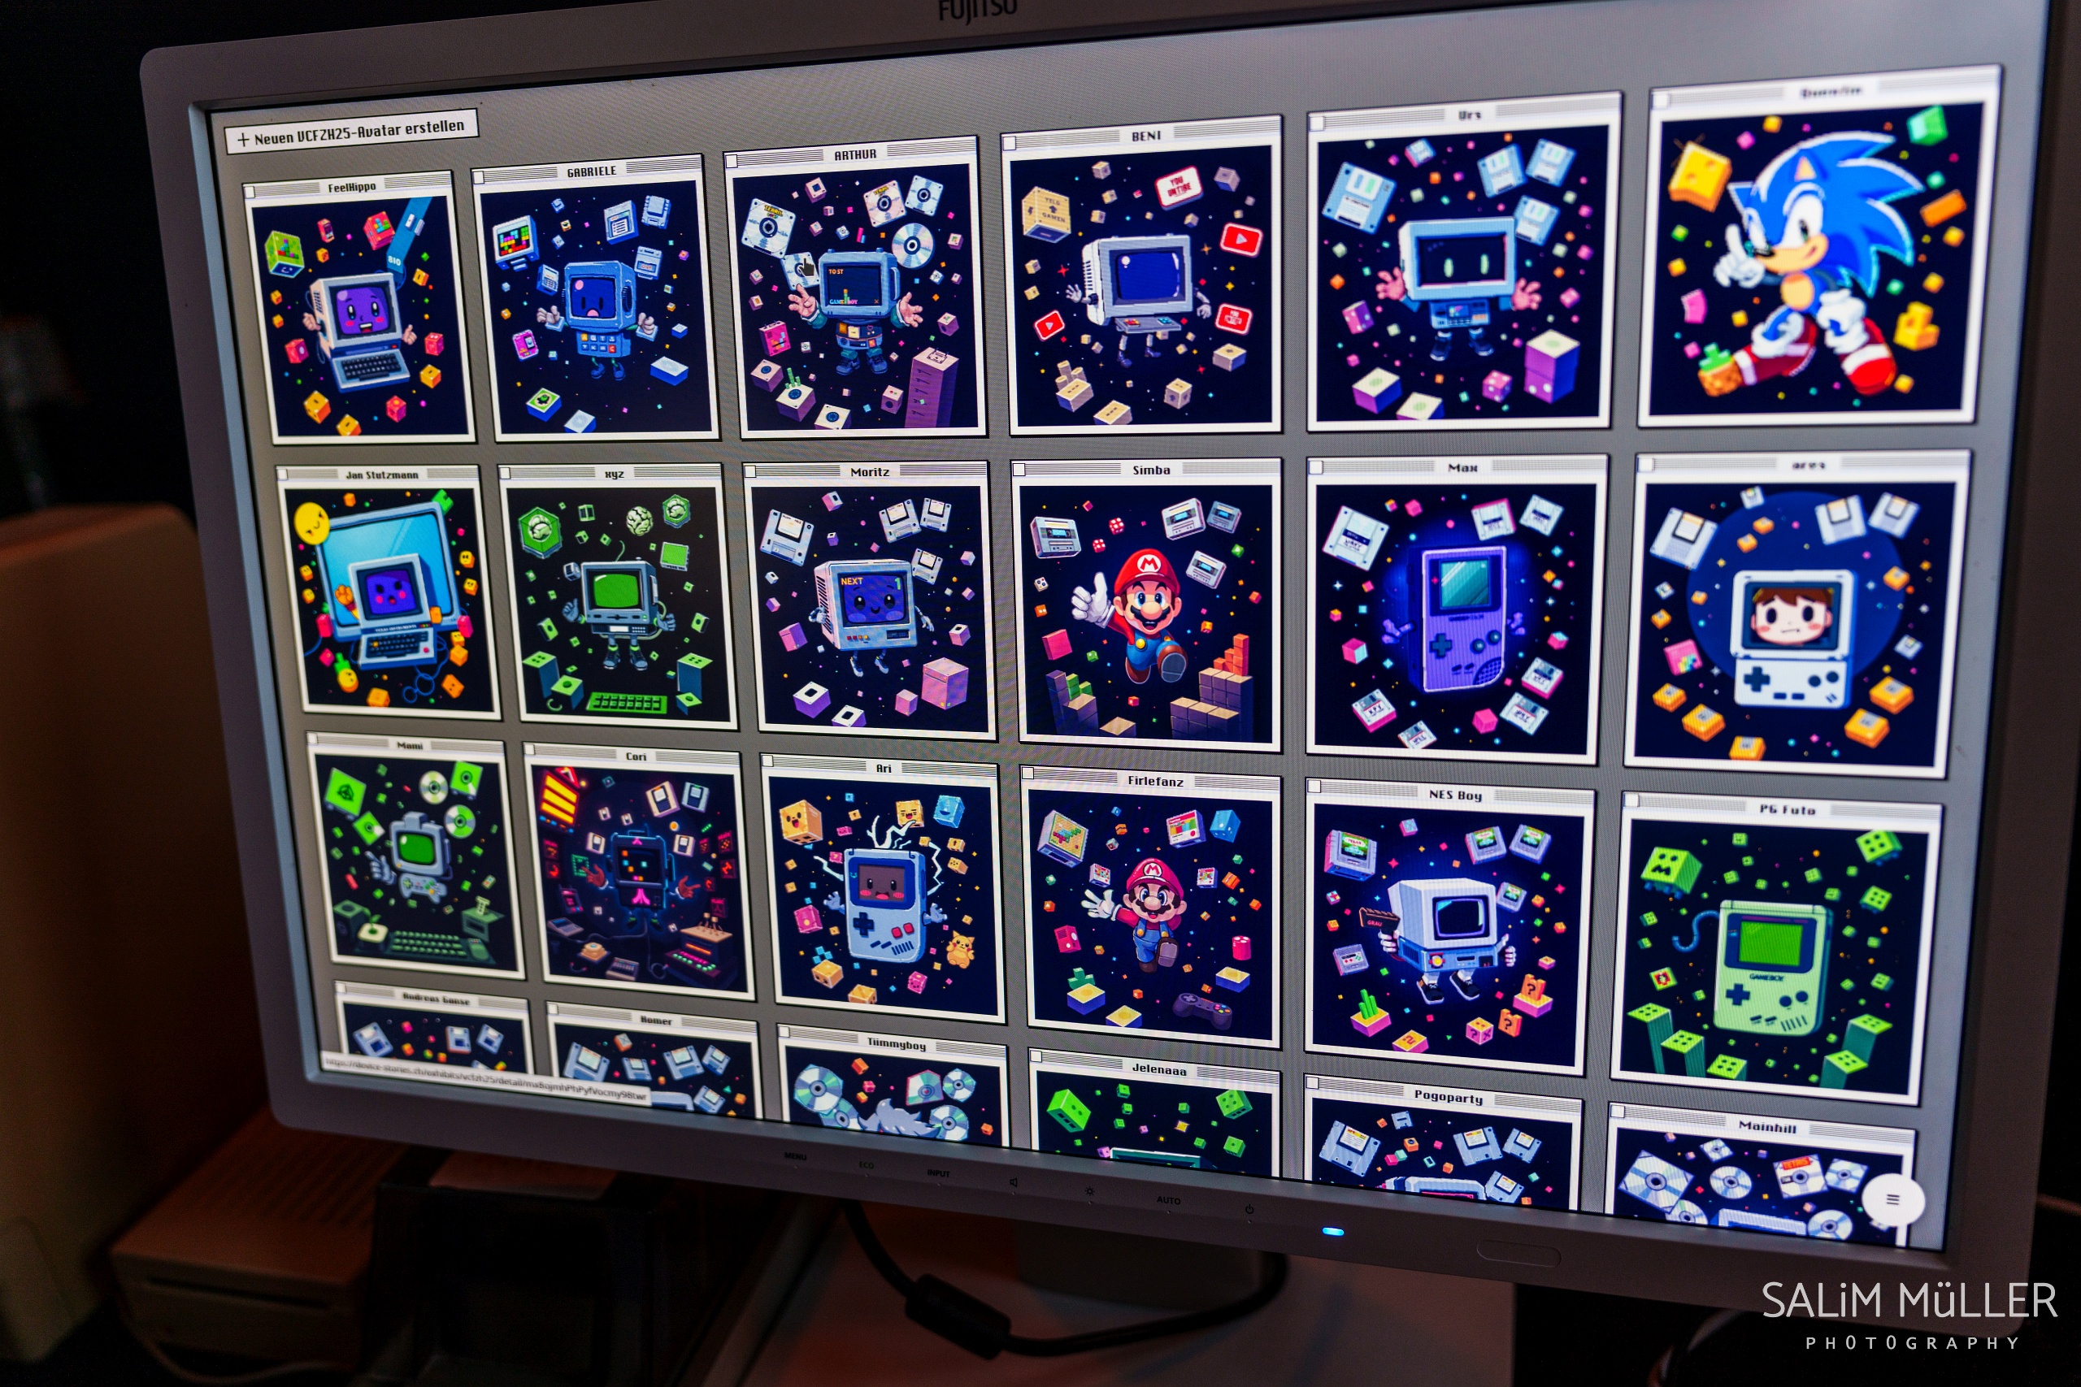Open the round hamburger menu button
The width and height of the screenshot is (2081, 1387).
coord(1892,1199)
